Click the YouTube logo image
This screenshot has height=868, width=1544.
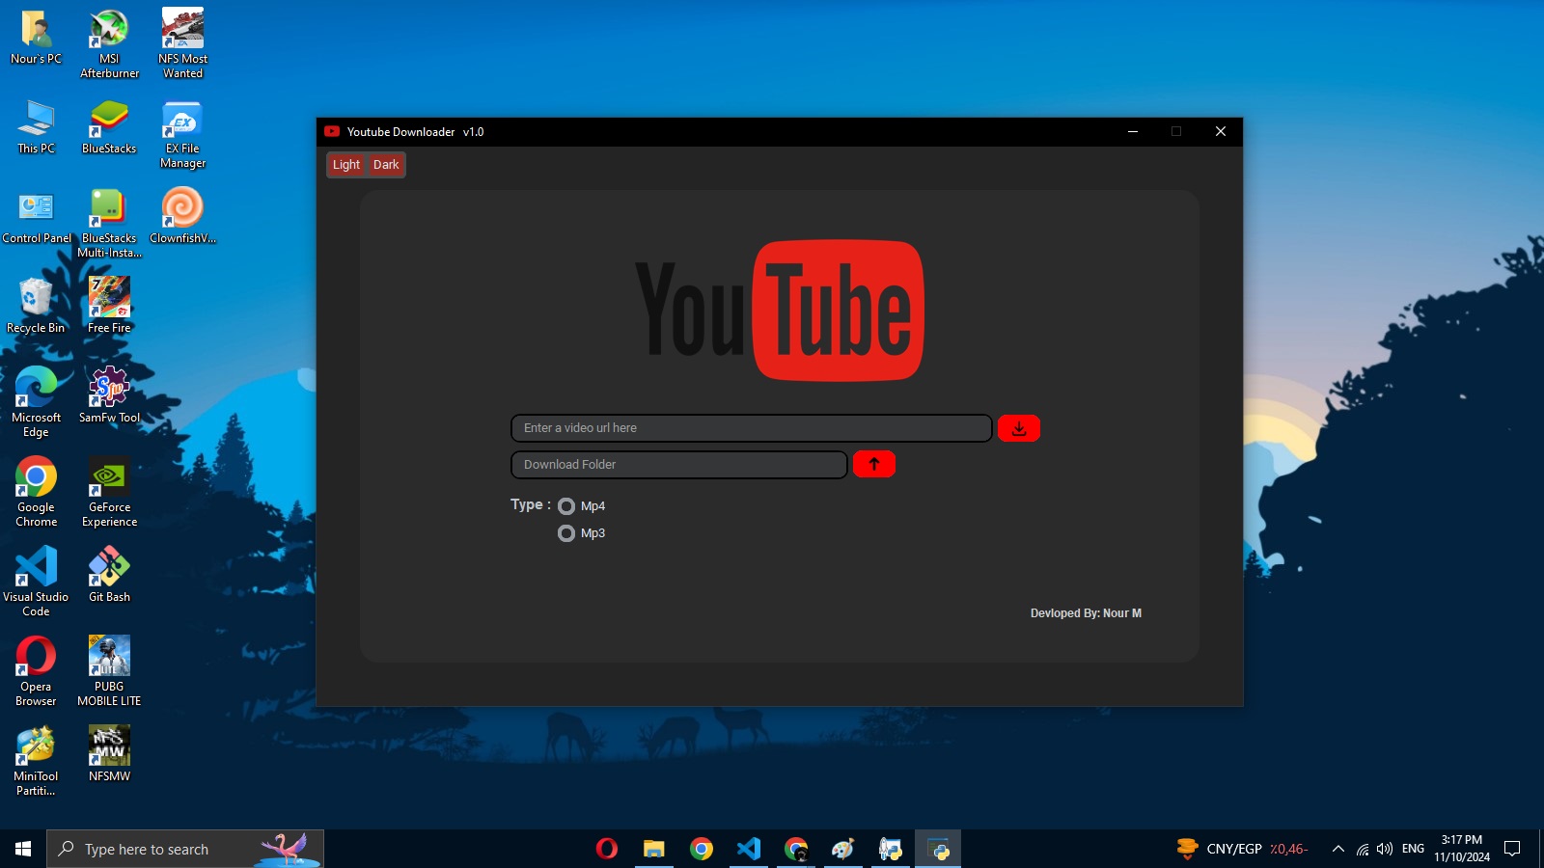click(x=780, y=310)
